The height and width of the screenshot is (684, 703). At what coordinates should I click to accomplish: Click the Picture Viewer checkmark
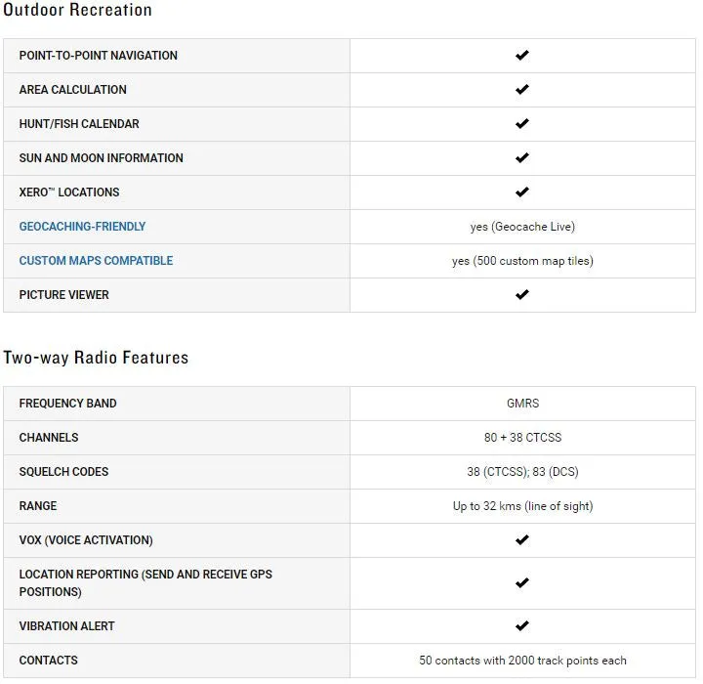click(x=521, y=295)
